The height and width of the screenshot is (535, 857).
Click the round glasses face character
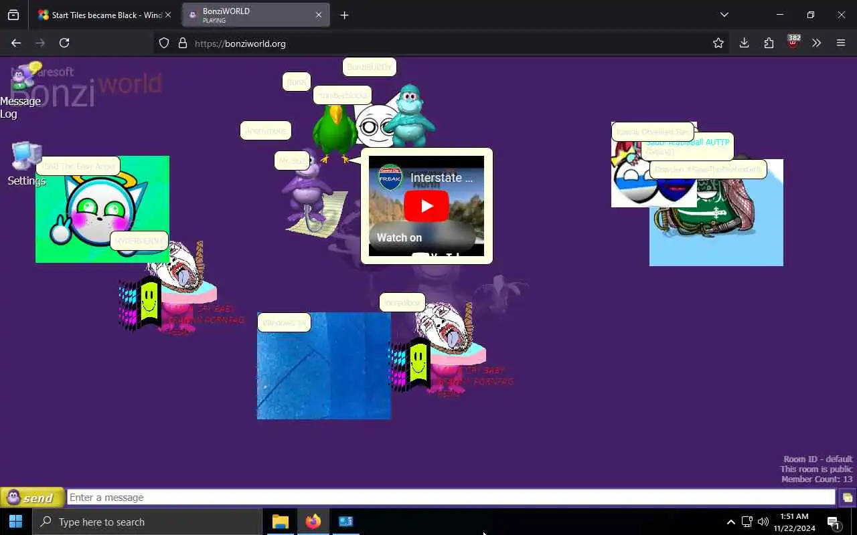coord(375,126)
